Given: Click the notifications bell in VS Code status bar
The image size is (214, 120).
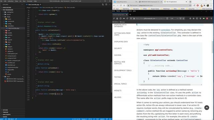Looking at the screenshot, I should coord(110,119).
